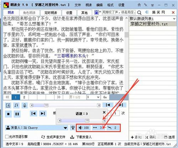Screen dimensions: 178x148
Task: Click 选中文本:9 in the status bar
Action: click(14, 144)
